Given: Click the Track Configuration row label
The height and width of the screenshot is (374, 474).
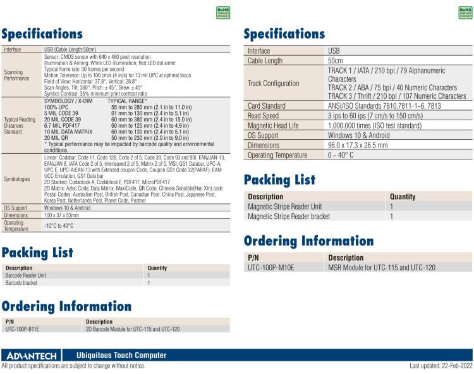Looking at the screenshot, I should pos(274,84).
